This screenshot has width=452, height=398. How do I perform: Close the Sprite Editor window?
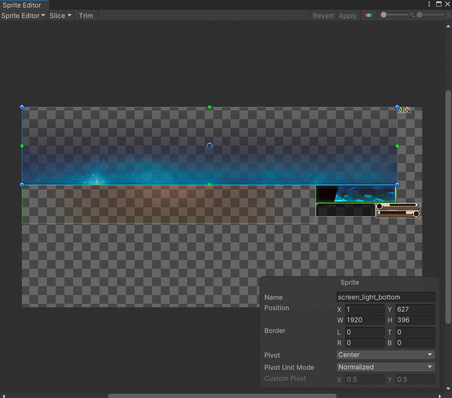coord(448,4)
